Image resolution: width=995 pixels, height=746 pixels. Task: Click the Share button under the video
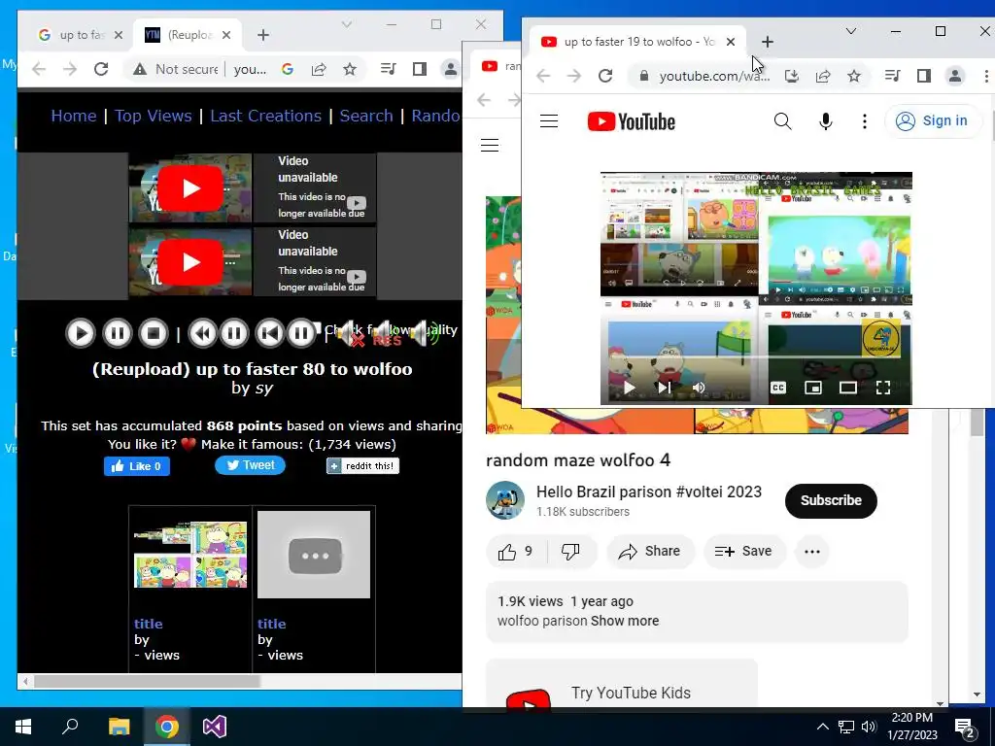[650, 552]
